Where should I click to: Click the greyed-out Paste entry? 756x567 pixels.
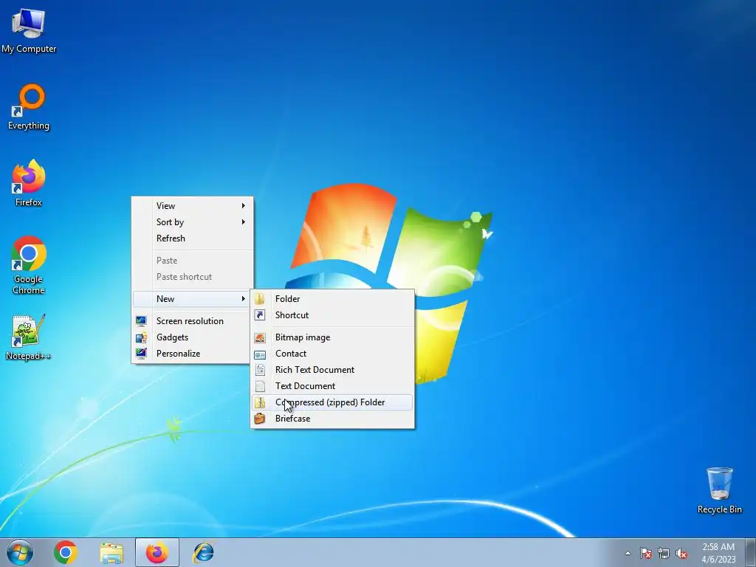point(193,261)
